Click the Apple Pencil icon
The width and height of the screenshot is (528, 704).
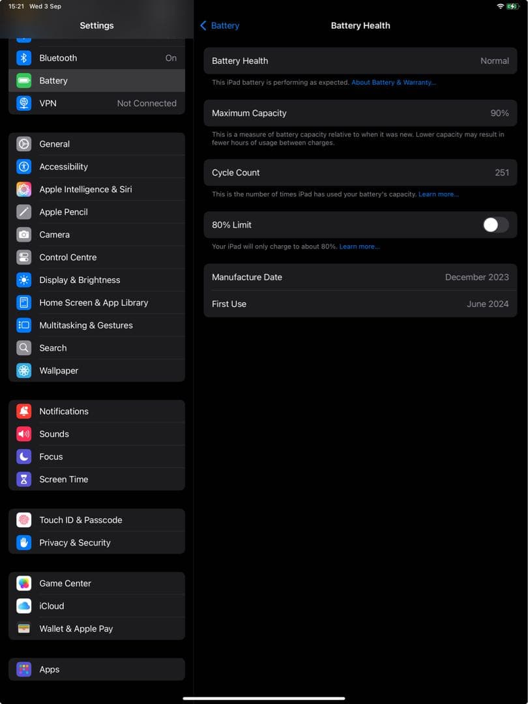click(24, 211)
